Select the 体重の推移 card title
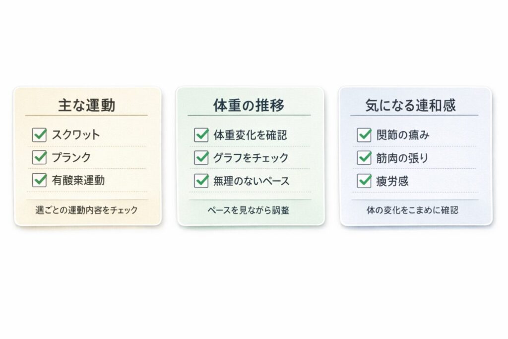This screenshot has width=508, height=339. coord(249,105)
